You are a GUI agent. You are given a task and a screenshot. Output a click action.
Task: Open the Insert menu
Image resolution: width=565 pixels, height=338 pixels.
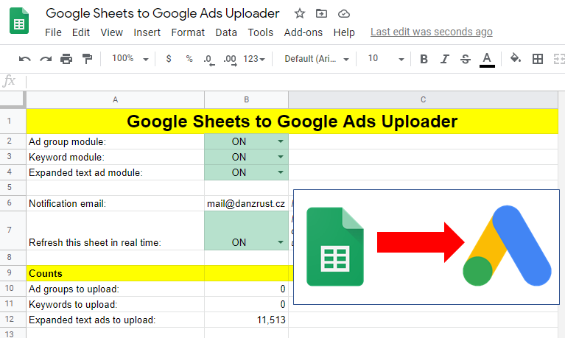point(147,32)
